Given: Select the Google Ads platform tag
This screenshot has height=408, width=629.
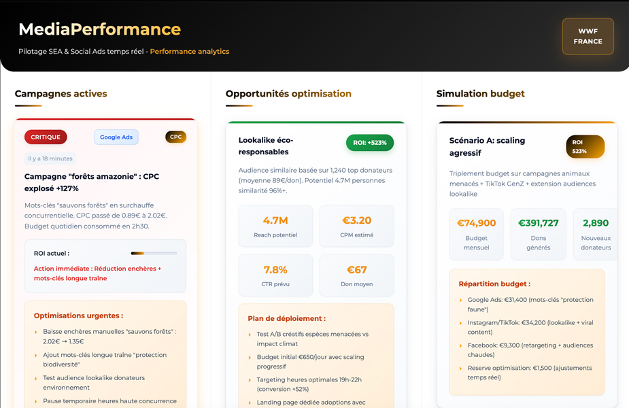Looking at the screenshot, I should point(116,137).
